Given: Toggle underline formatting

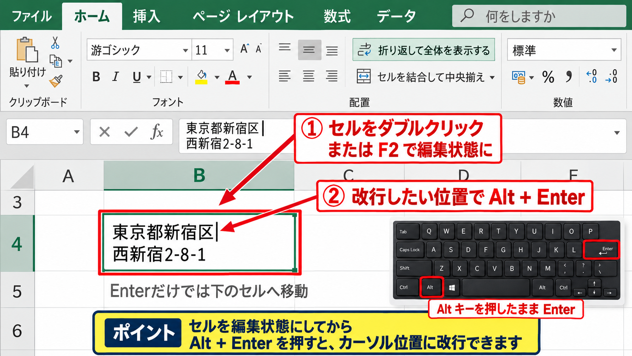Looking at the screenshot, I should (x=137, y=77).
